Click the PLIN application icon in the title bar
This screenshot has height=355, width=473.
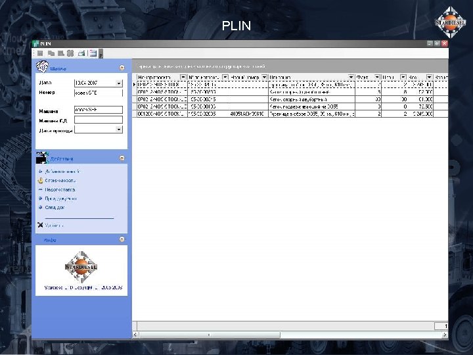pos(36,43)
